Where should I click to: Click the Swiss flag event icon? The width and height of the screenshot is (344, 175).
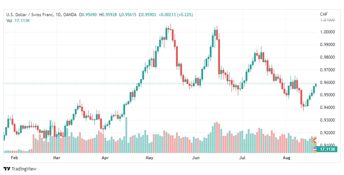tap(315, 140)
